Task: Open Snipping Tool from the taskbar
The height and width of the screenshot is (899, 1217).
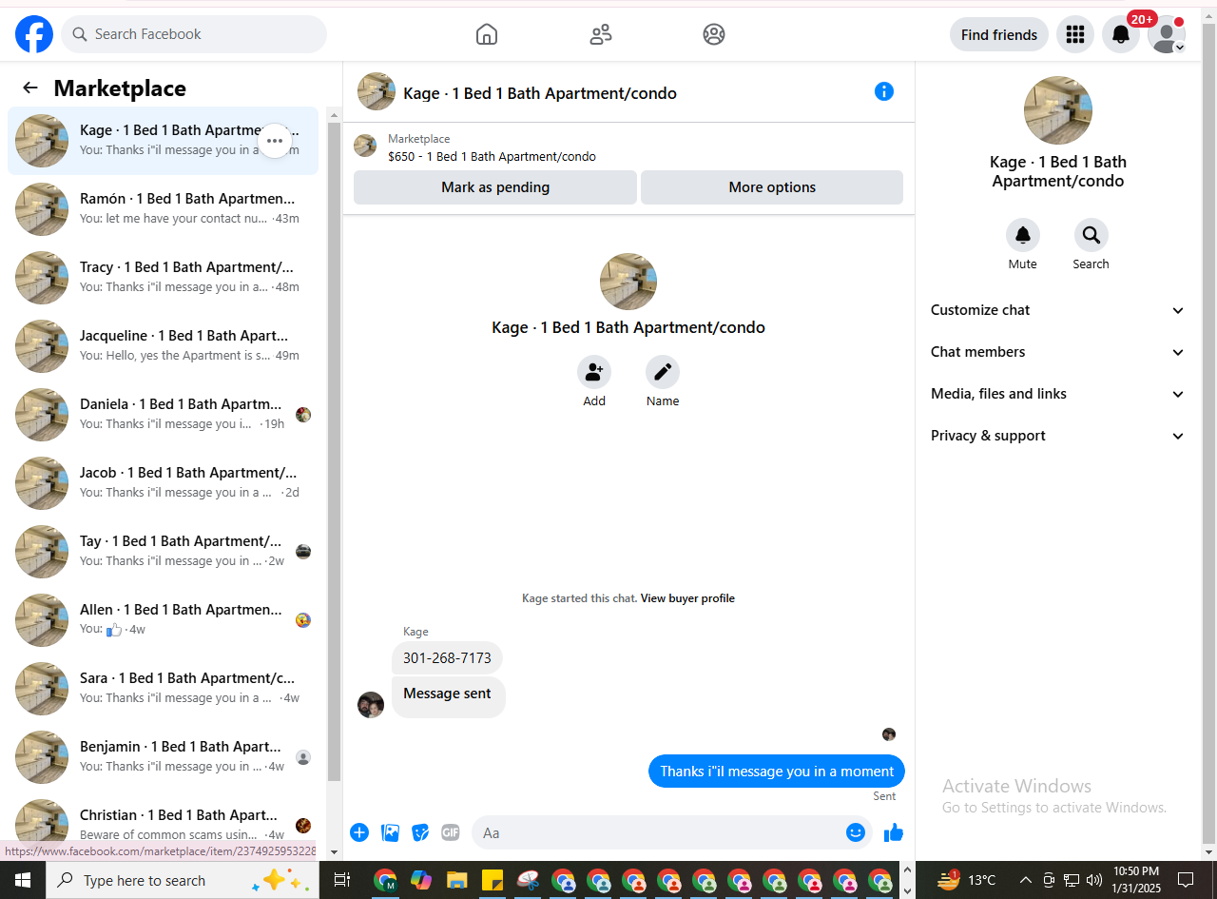Action: [528, 880]
